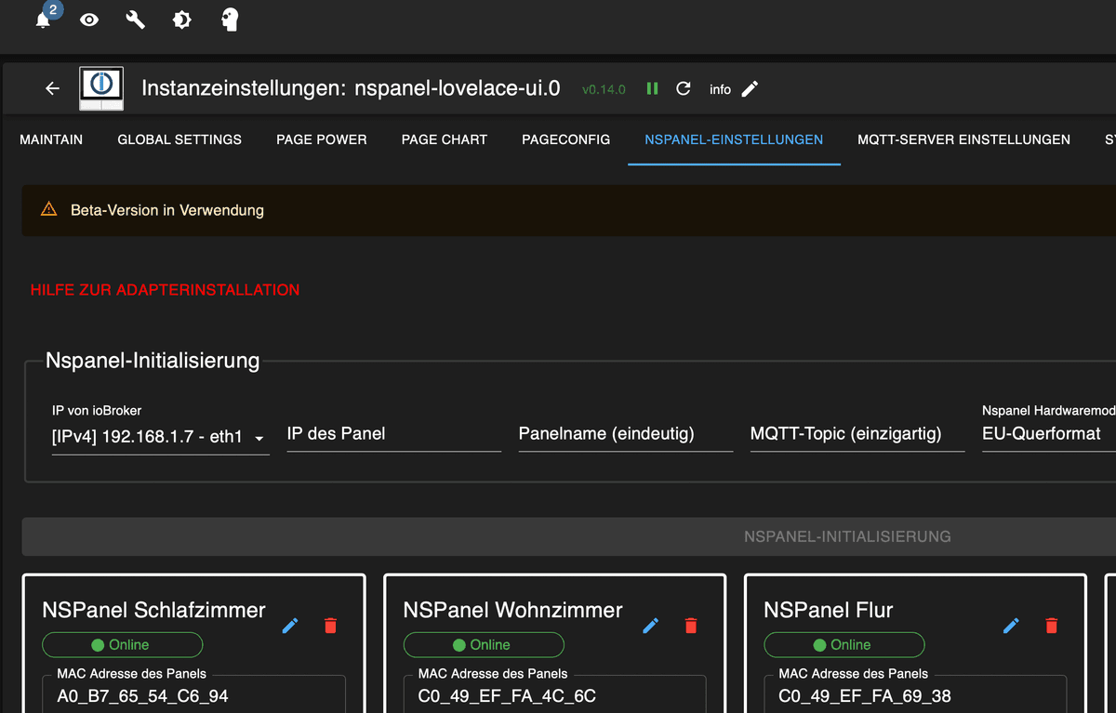
Task: Open the notifications bell icon
Action: pos(43,20)
